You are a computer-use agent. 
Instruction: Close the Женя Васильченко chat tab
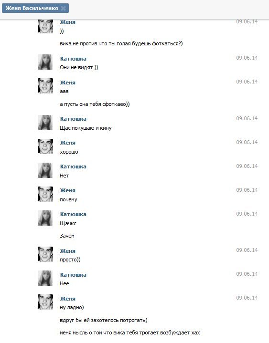[63, 8]
